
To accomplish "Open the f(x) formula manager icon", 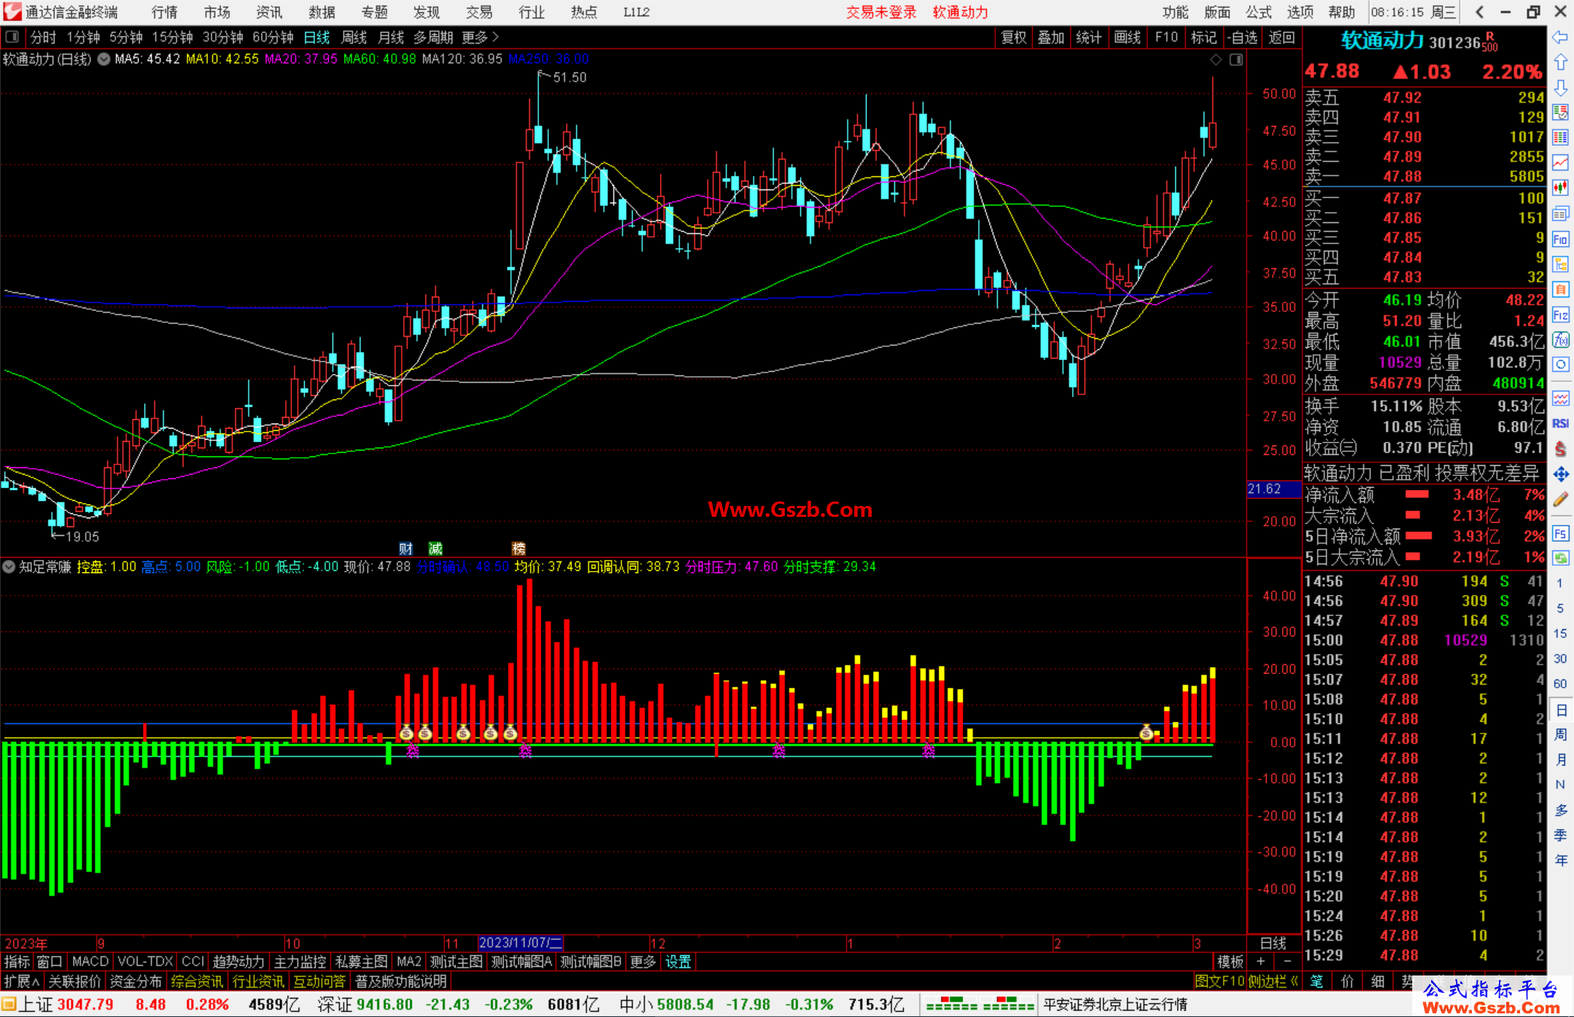I will tap(1560, 340).
